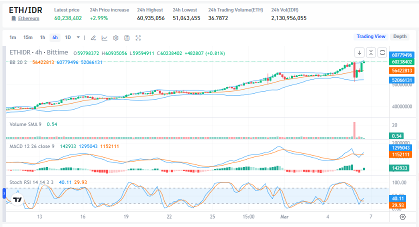Click the download arrow button on chart
The width and height of the screenshot is (419, 227).
pyautogui.click(x=359, y=52)
